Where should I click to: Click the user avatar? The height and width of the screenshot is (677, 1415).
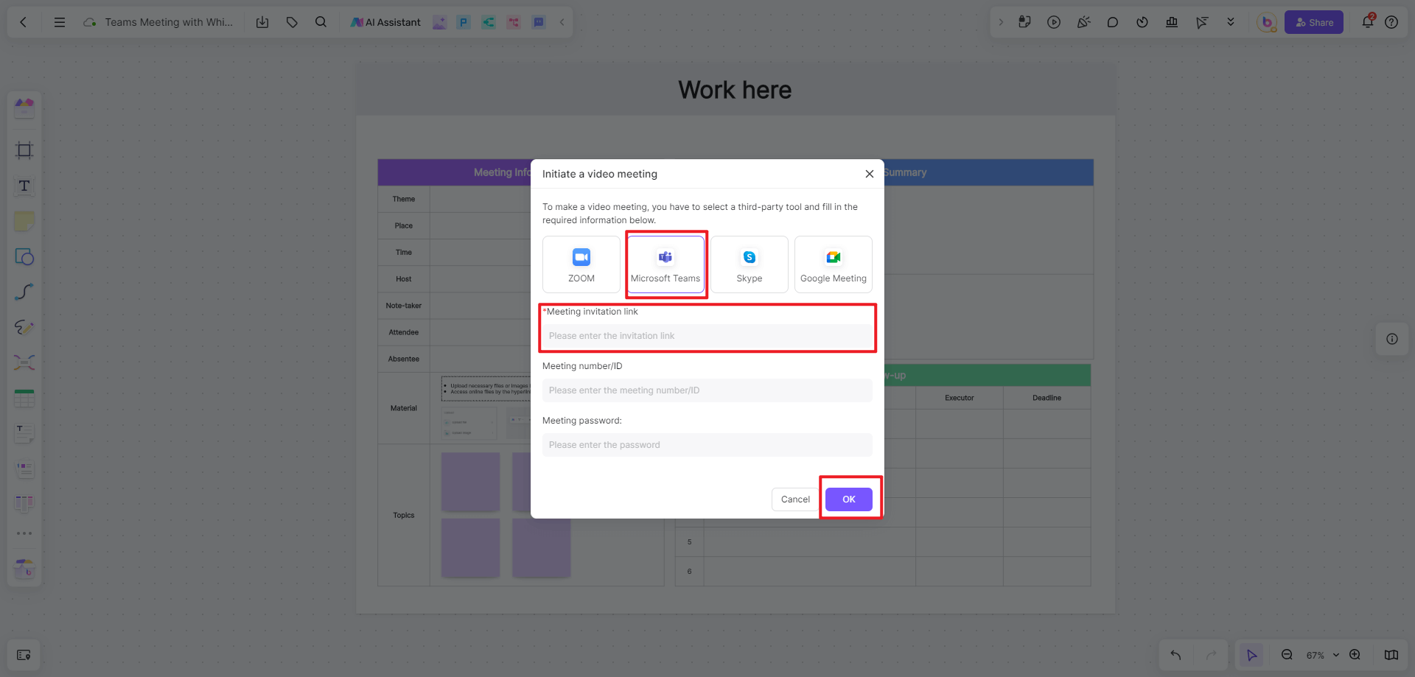pos(1267,22)
